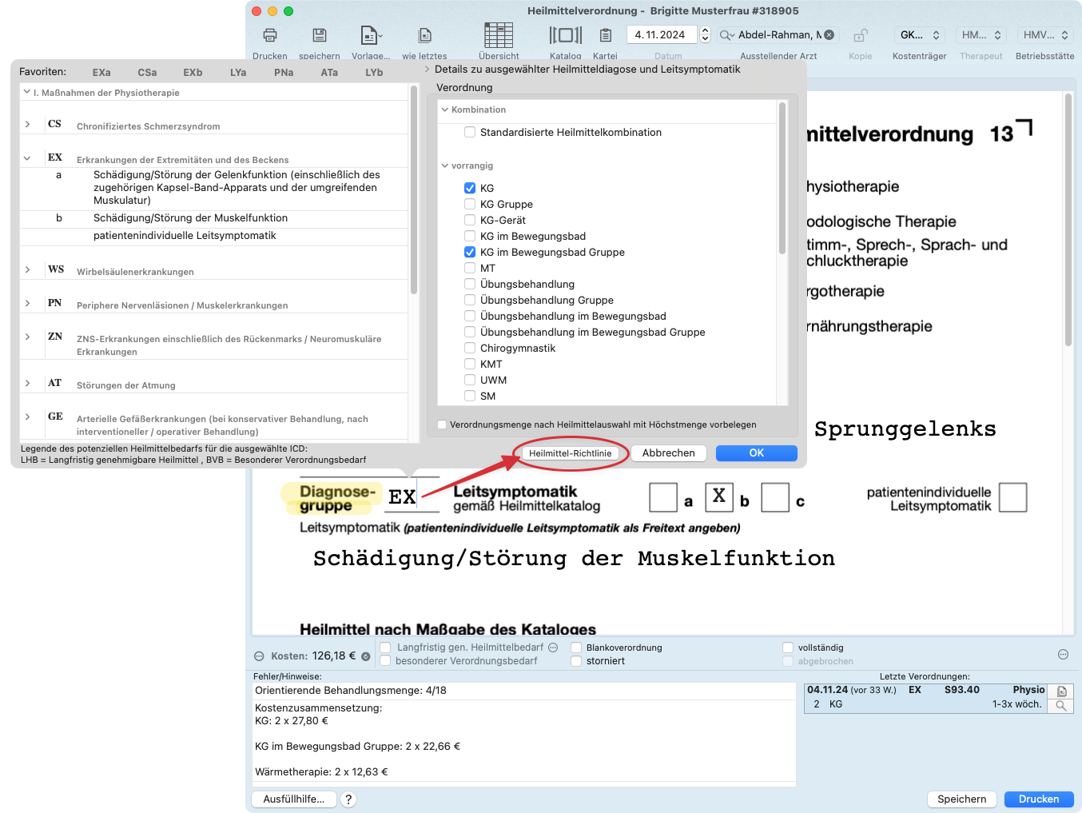Image resolution: width=1082 pixels, height=813 pixels.
Task: Check Leitsymptomatik box a on form
Action: pyautogui.click(x=663, y=497)
